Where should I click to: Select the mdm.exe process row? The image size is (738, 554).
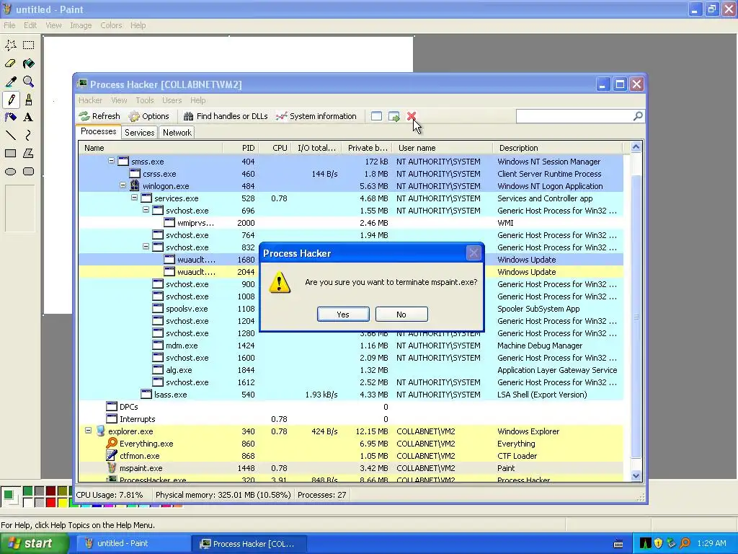coord(351,346)
